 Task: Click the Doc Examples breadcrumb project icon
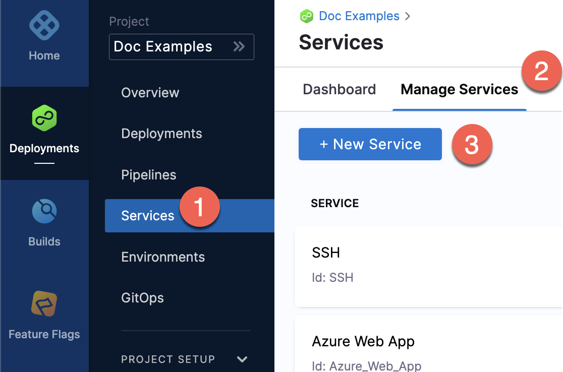pyautogui.click(x=307, y=16)
